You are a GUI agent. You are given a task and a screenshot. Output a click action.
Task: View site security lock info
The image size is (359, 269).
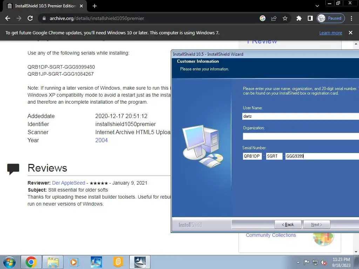44,18
